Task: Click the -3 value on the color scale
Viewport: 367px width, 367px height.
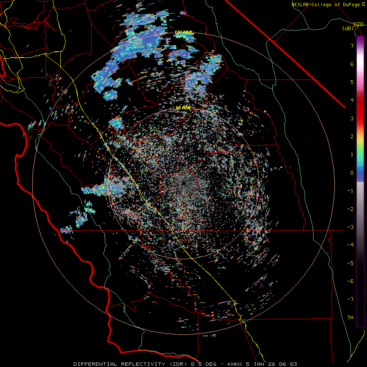Action: coord(350,227)
